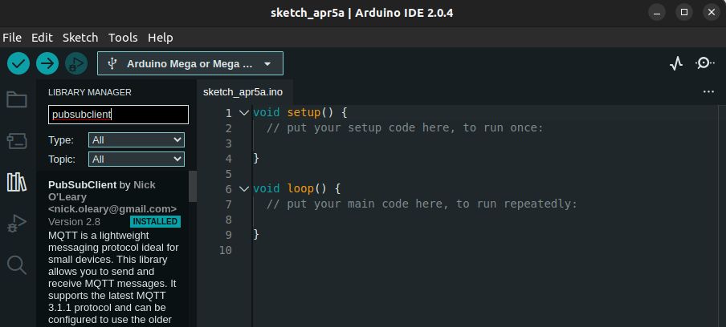Open the editor tab three-dots menu
726x327 pixels.
click(708, 92)
